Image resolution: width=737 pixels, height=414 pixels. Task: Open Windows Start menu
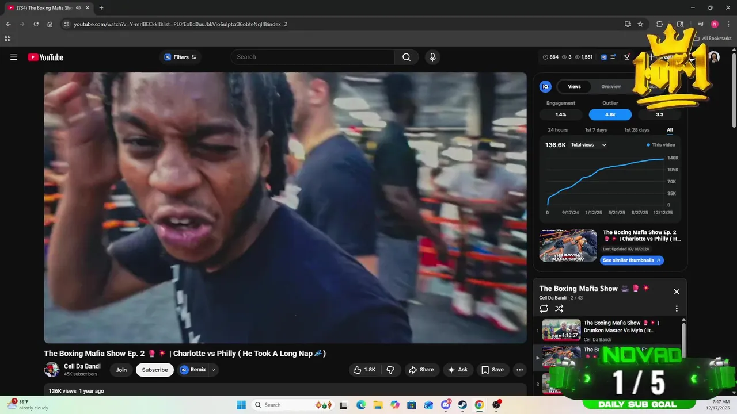point(241,405)
